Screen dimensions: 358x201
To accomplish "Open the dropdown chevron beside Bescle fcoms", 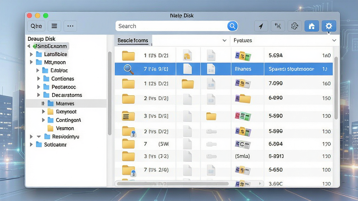I will click(x=224, y=40).
